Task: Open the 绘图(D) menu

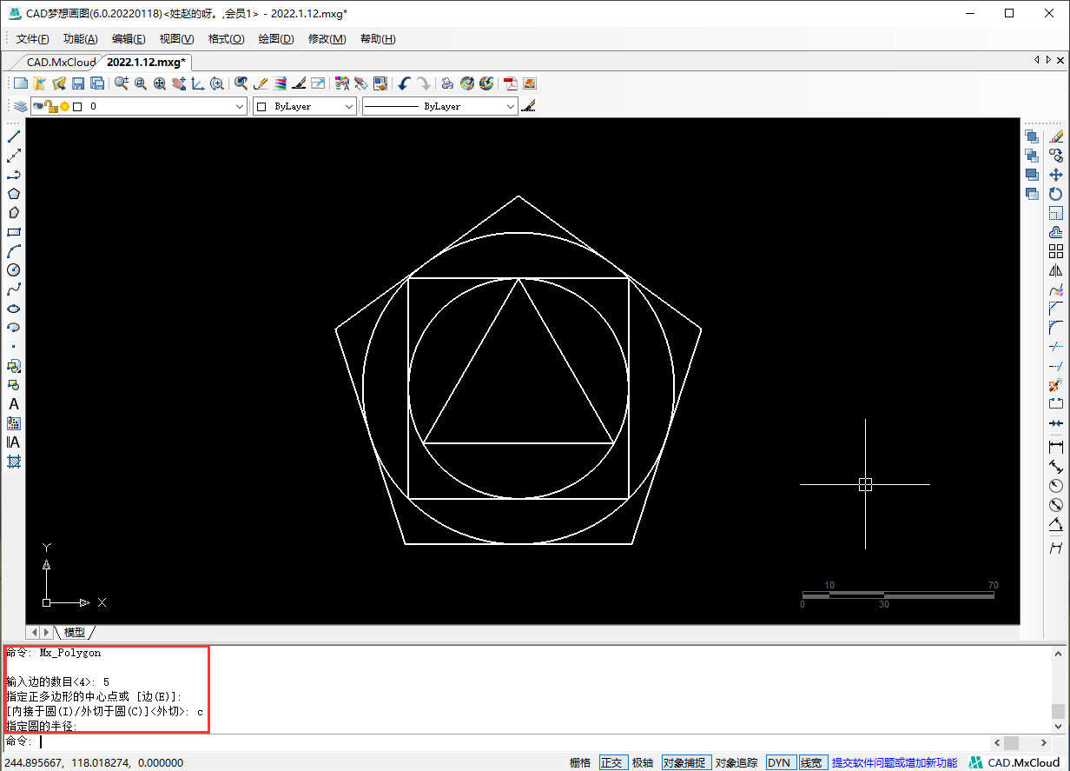Action: coord(276,39)
